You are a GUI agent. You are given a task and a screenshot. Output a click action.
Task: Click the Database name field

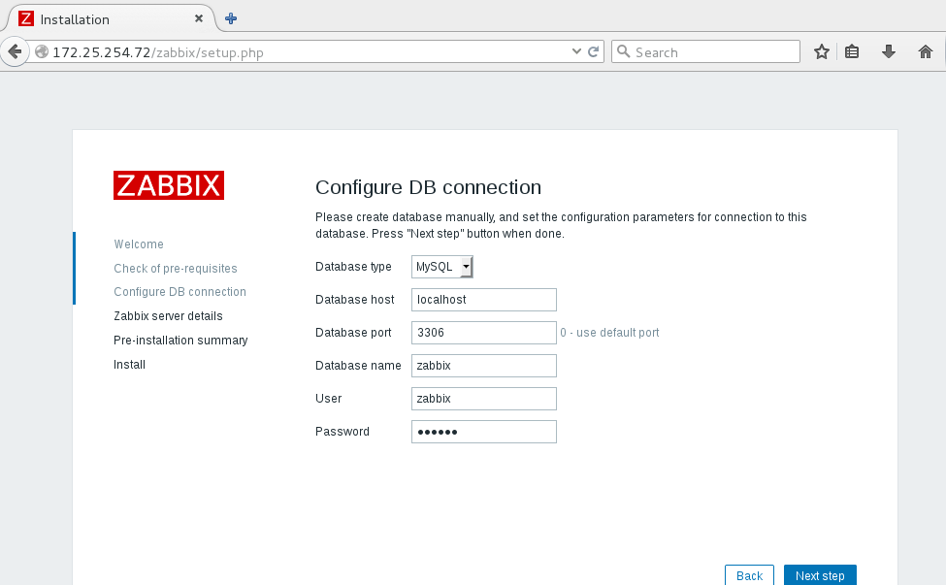pyautogui.click(x=484, y=366)
